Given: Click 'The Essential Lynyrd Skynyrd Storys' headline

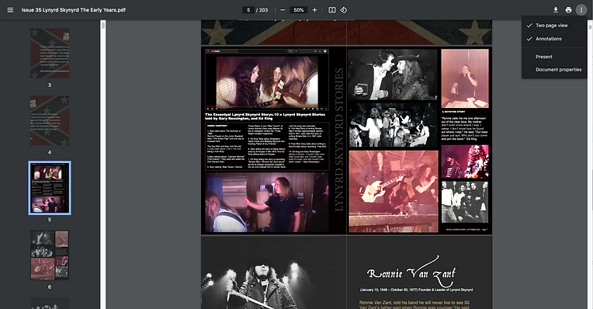Looking at the screenshot, I should (x=265, y=116).
